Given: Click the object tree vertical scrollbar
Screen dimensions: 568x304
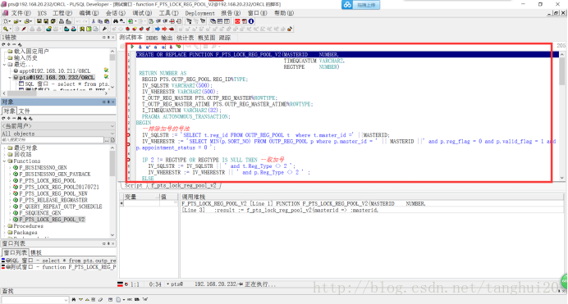Looking at the screenshot, I should pyautogui.click(x=112, y=191).
